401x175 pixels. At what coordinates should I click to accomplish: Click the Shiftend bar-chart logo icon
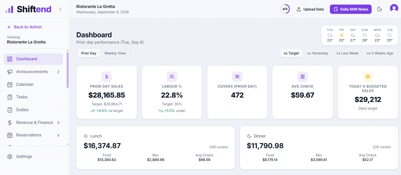pos(9,9)
